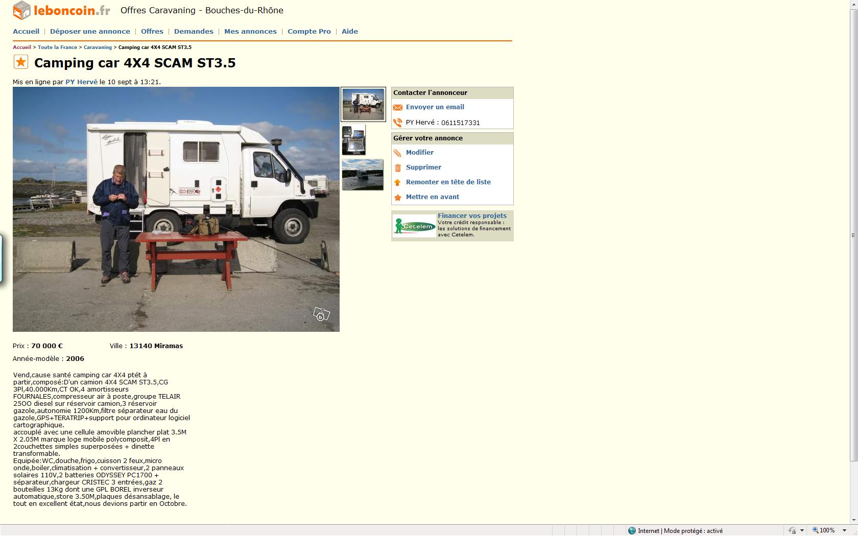Click the Financer vos projets Cetelem link

click(x=472, y=216)
